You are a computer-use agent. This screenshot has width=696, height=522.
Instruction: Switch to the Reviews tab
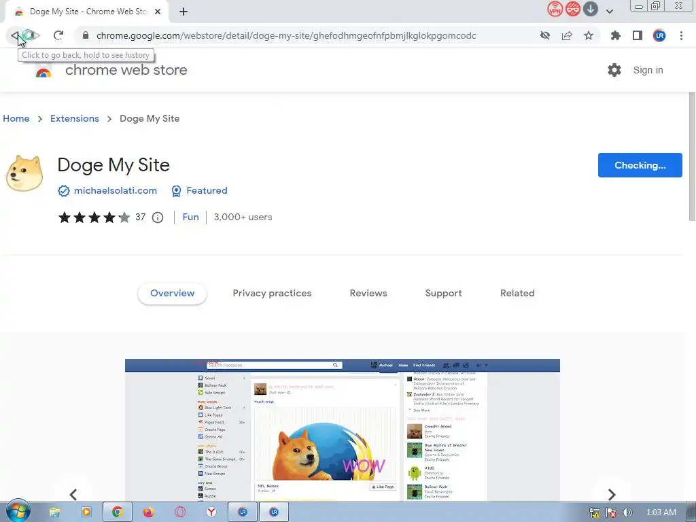pos(368,294)
